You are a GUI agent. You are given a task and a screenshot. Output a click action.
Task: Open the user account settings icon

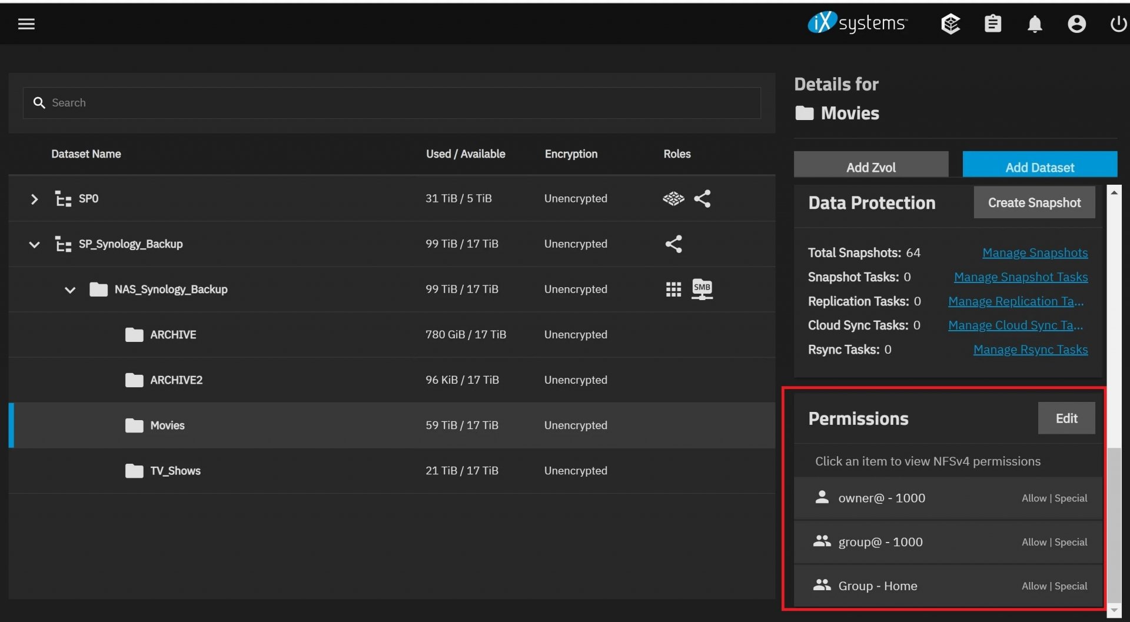click(x=1076, y=24)
